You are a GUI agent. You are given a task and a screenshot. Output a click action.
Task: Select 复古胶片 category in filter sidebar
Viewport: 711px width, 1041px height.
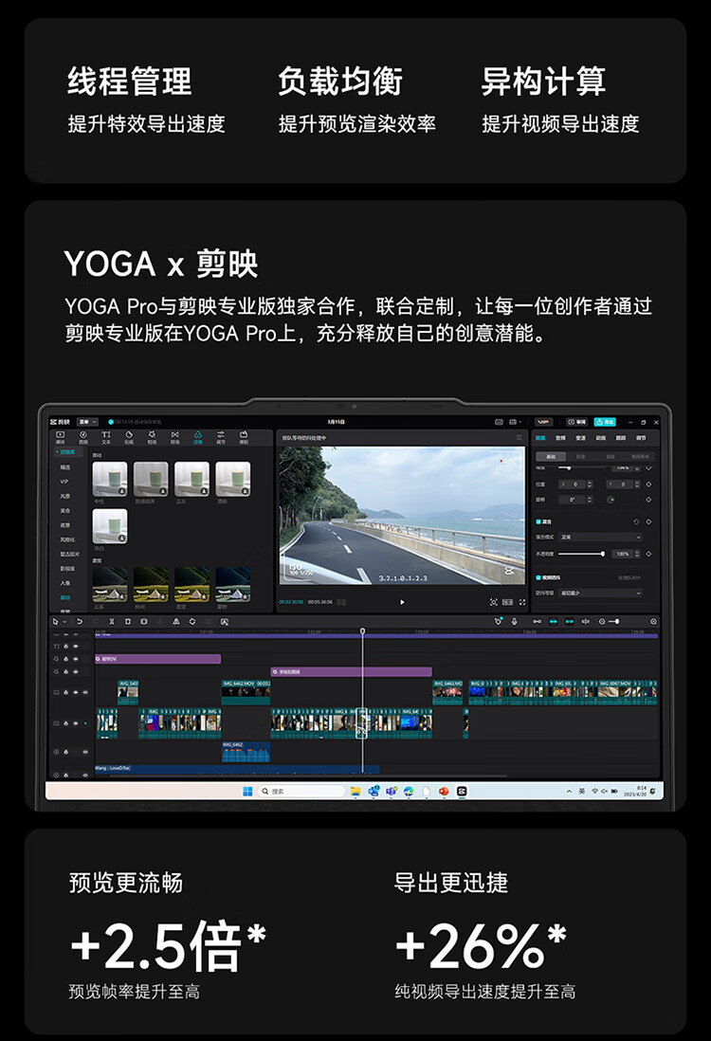70,554
